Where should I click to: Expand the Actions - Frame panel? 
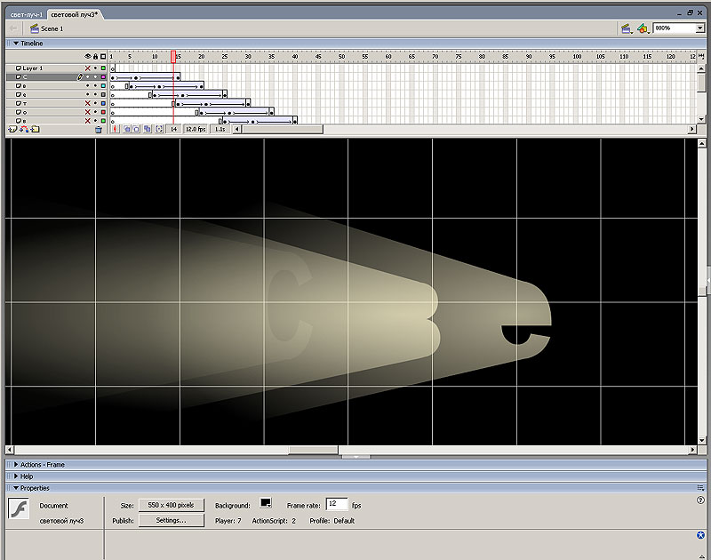pos(42,464)
